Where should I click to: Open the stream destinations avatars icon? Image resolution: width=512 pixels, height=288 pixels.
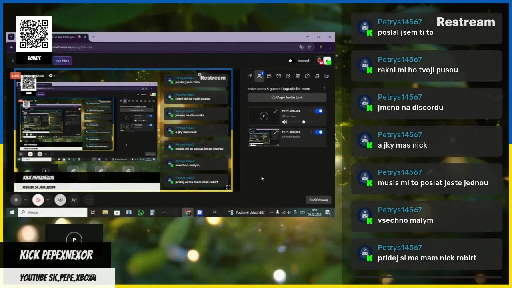(x=324, y=61)
